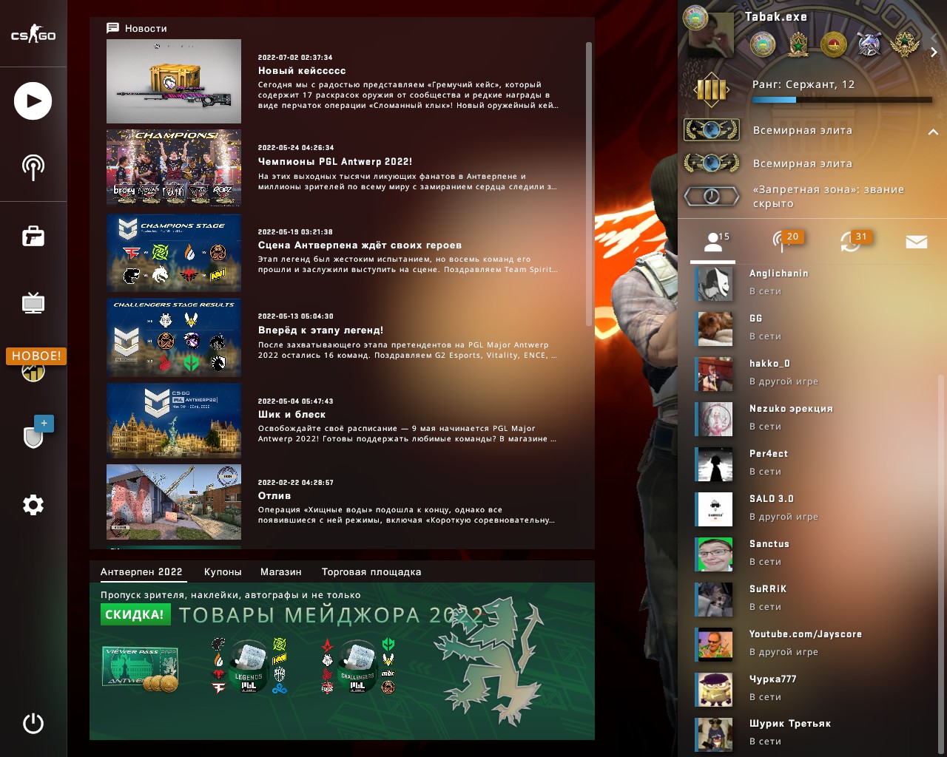
Task: Click the avatar of SuRRiK
Action: pyautogui.click(x=715, y=599)
